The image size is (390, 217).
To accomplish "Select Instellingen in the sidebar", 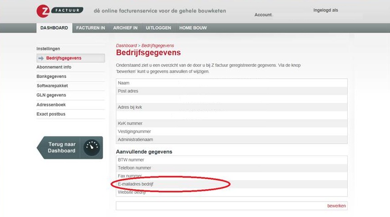I will [x=48, y=49].
